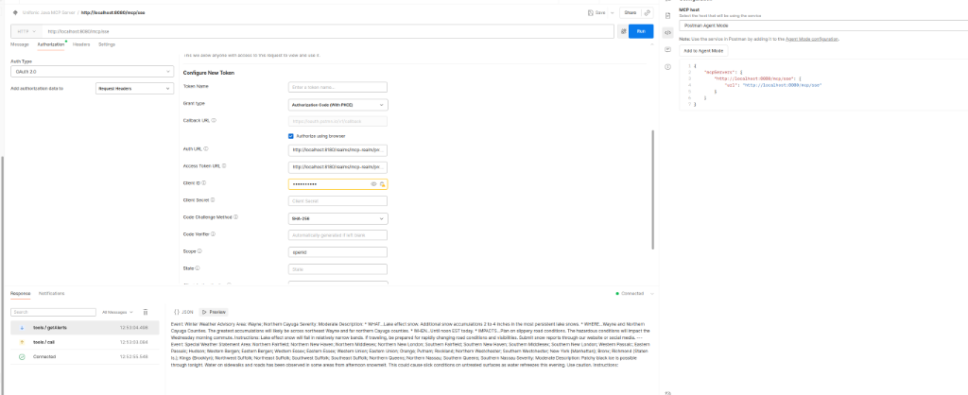Viewport: 968px width, 395px height.
Task: Open the Agent Mode configuration link
Action: [x=812, y=39]
